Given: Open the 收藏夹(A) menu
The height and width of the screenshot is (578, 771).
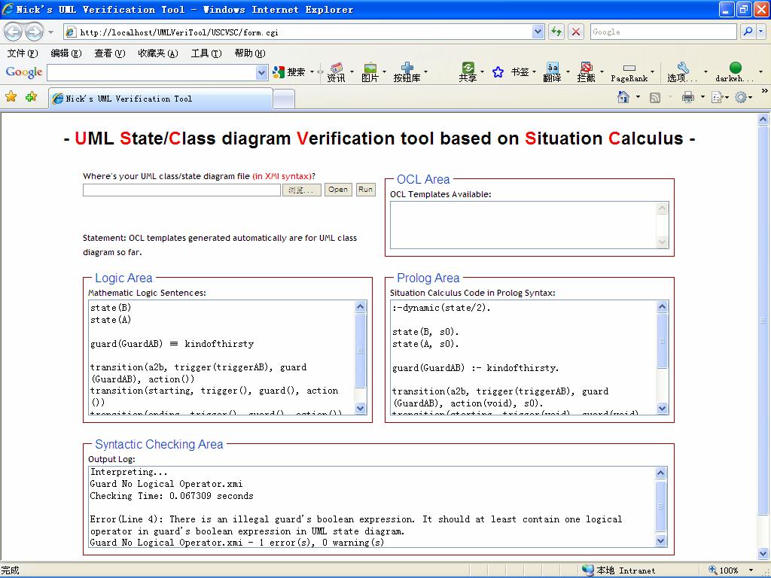Looking at the screenshot, I should [158, 53].
